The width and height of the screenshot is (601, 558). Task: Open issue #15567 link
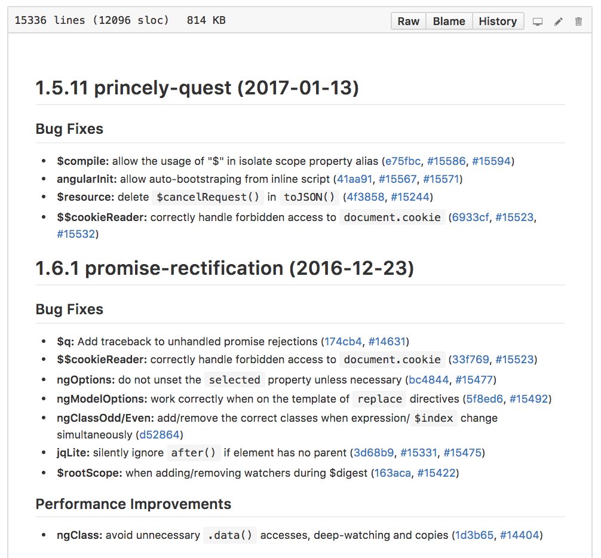[x=397, y=179]
